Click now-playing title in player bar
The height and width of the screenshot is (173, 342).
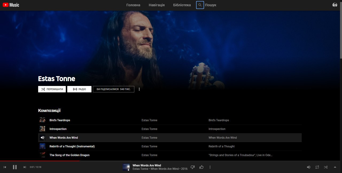tap(147, 166)
